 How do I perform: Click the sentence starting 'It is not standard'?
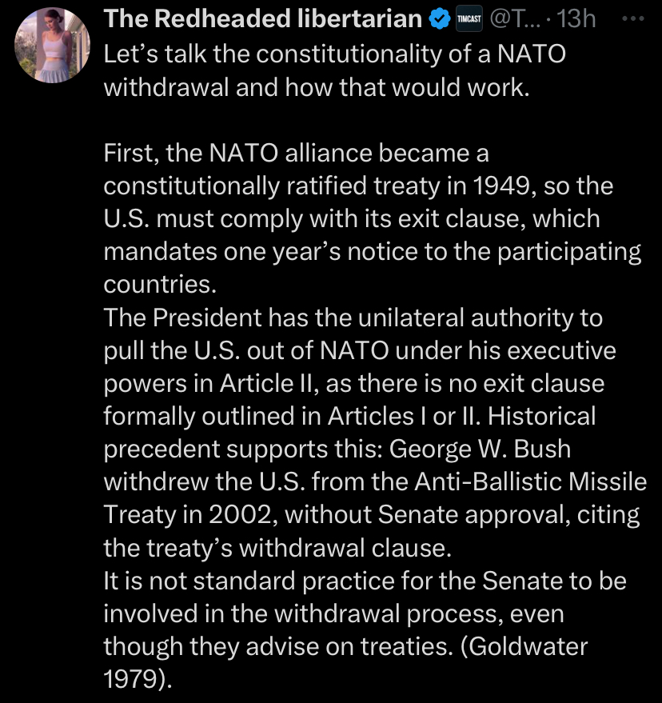tap(365, 613)
